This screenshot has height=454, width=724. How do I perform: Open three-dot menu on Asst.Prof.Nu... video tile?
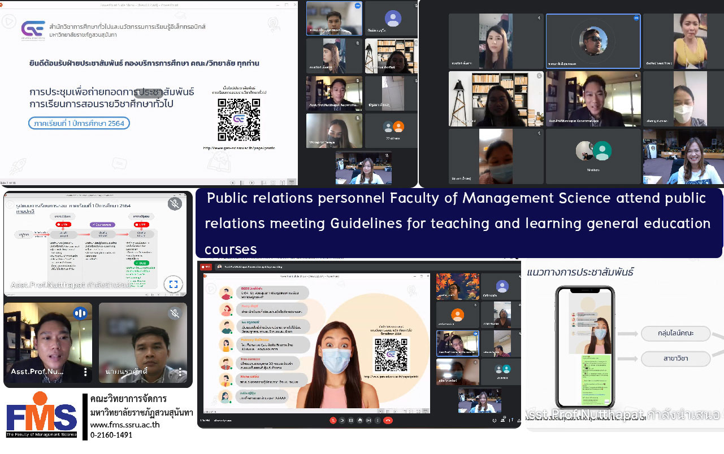pyautogui.click(x=86, y=372)
